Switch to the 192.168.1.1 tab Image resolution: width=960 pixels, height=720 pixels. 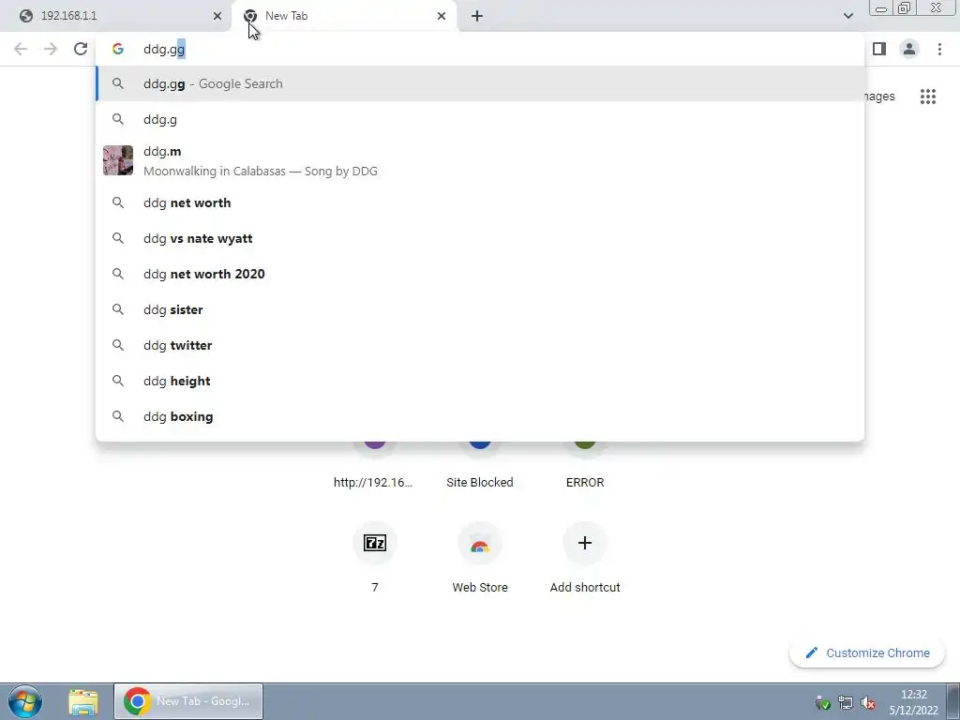[116, 16]
